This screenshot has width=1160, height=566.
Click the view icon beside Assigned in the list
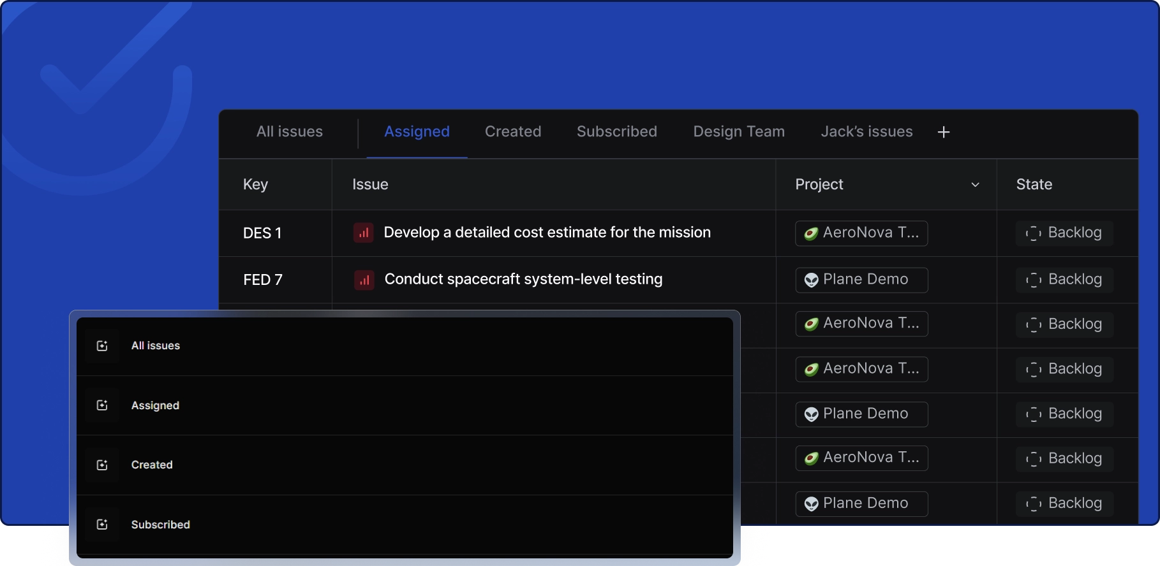coord(102,405)
